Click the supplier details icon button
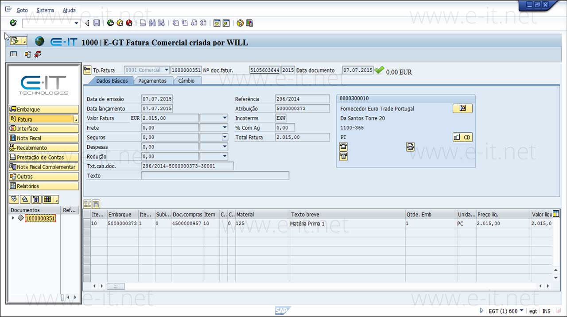Screen dimensions: 567x317 pyautogui.click(x=462, y=108)
